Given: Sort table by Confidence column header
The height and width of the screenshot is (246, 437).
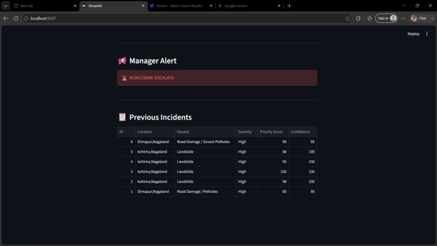Looking at the screenshot, I should click(303, 132).
